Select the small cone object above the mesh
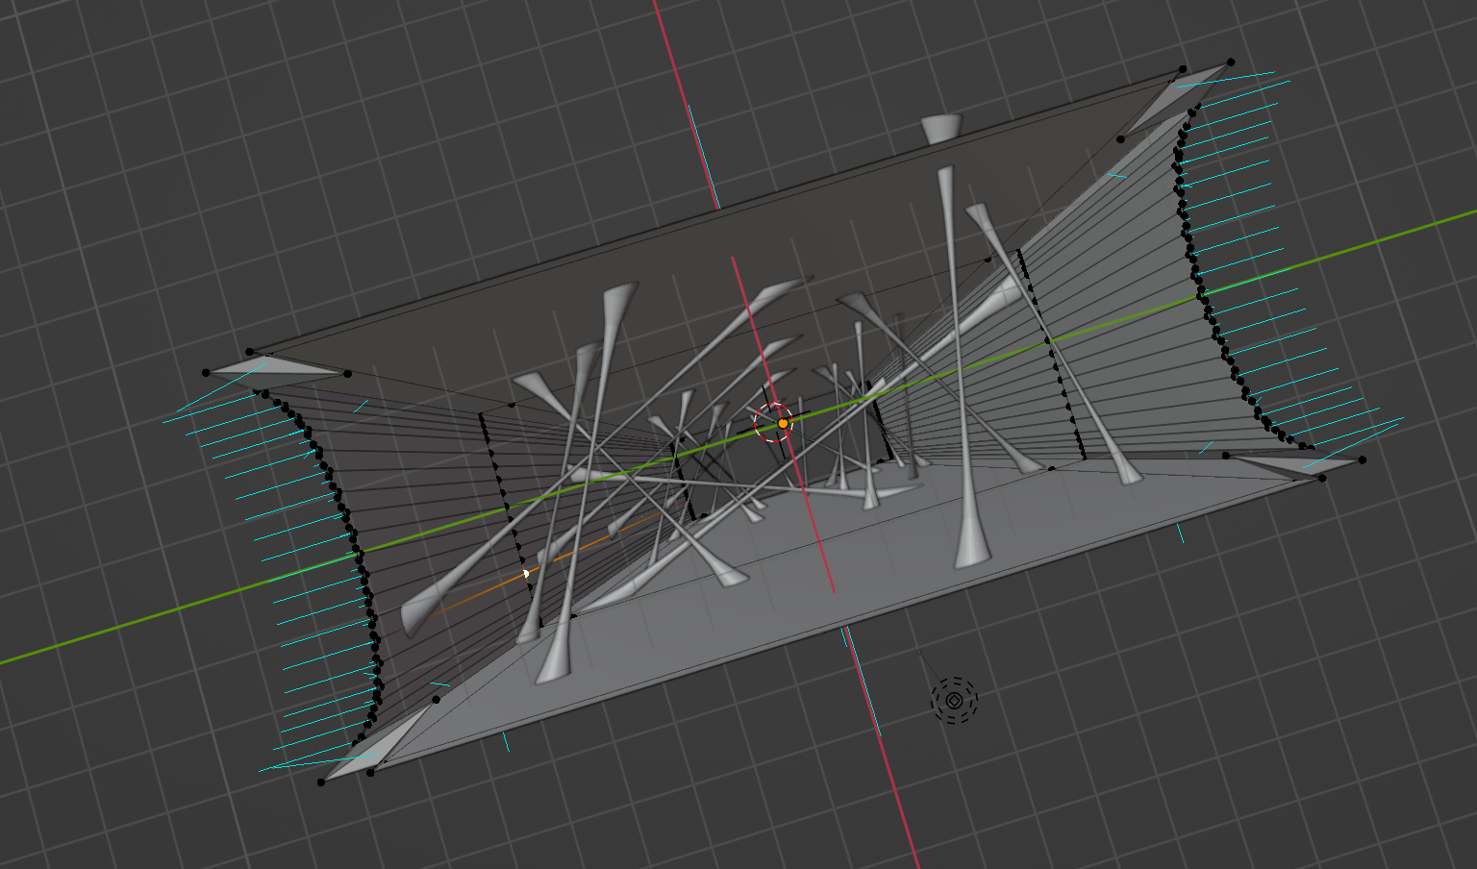 pos(940,129)
